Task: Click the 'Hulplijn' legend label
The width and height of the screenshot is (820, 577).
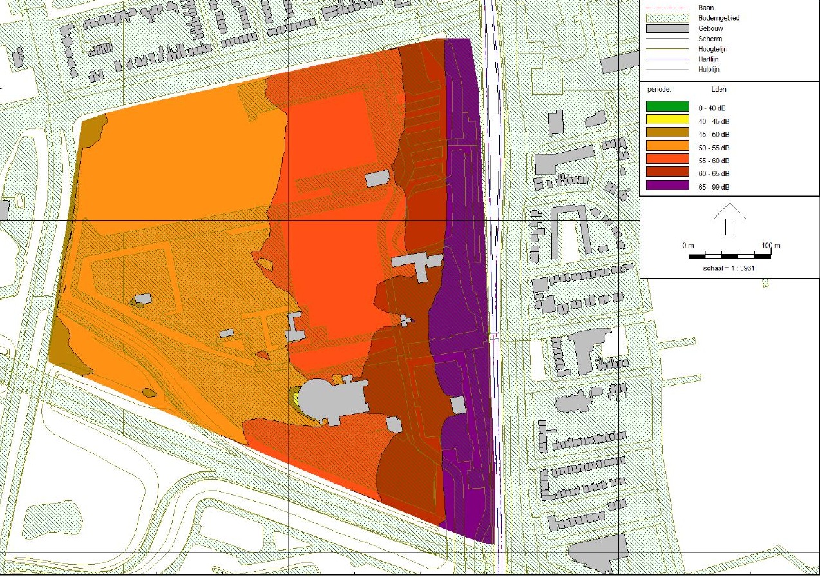Action: click(x=709, y=69)
